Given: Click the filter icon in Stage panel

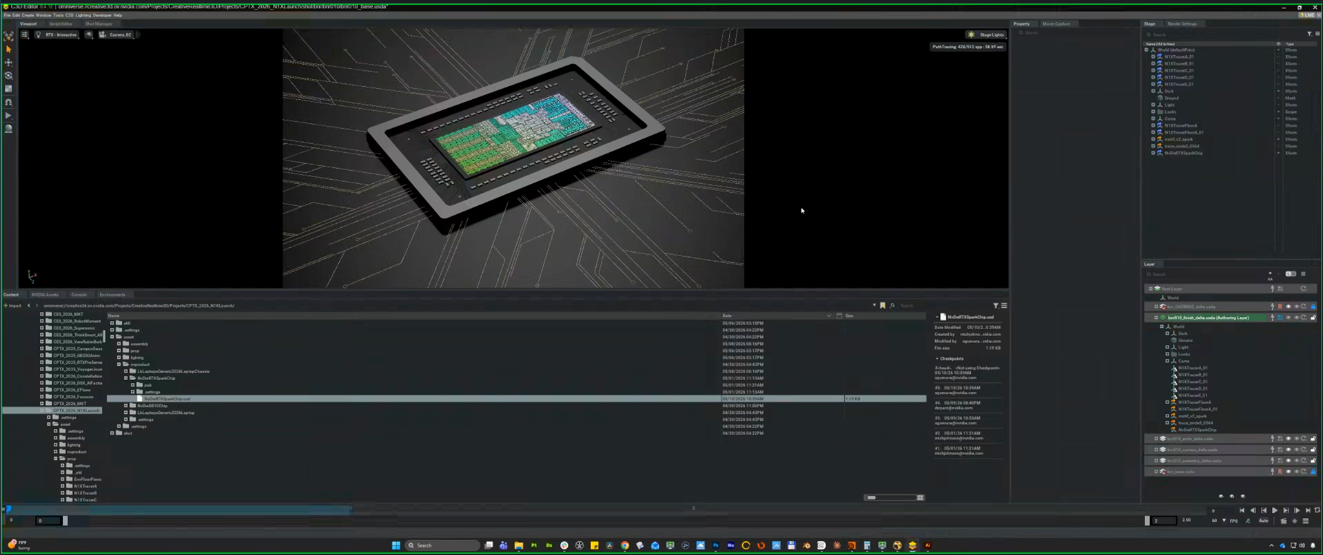Looking at the screenshot, I should coord(1309,34).
